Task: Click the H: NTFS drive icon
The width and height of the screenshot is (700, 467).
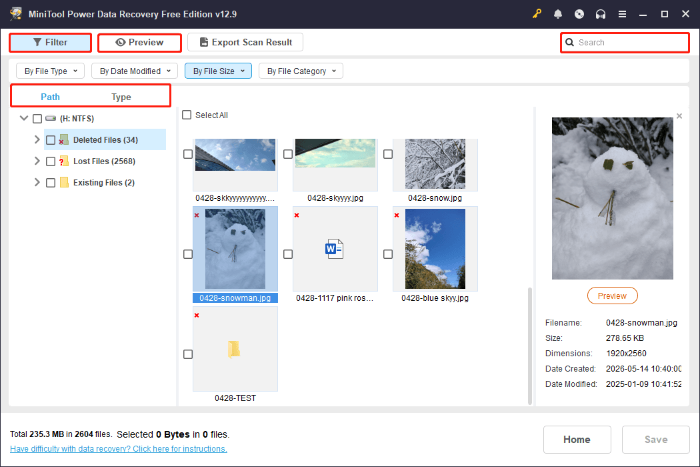Action: [51, 118]
